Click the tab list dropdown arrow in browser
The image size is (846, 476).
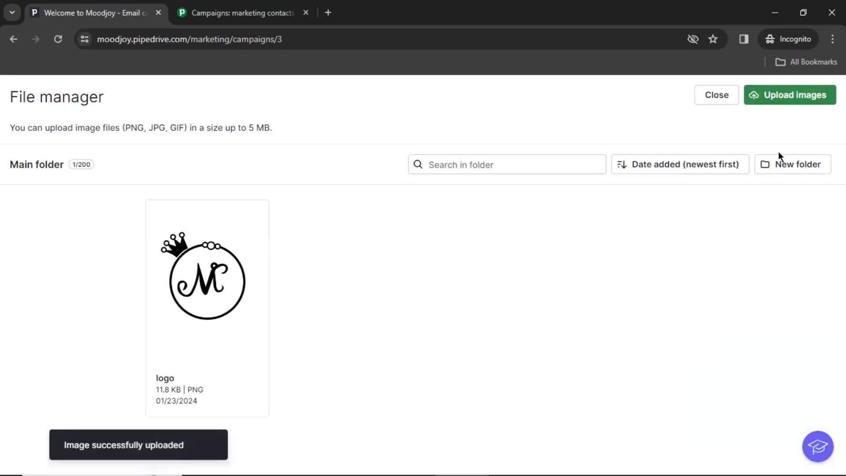[12, 13]
